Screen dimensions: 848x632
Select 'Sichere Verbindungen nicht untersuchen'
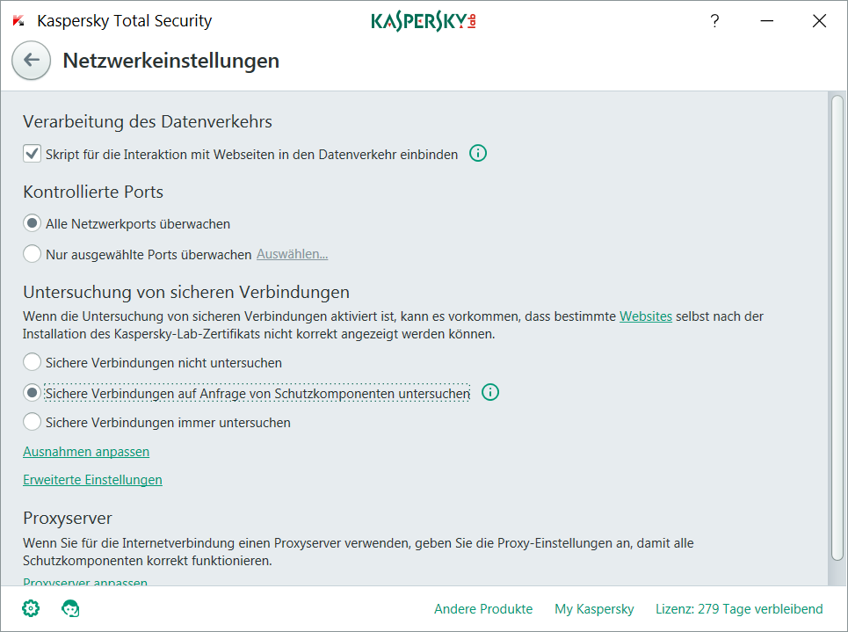coord(32,362)
